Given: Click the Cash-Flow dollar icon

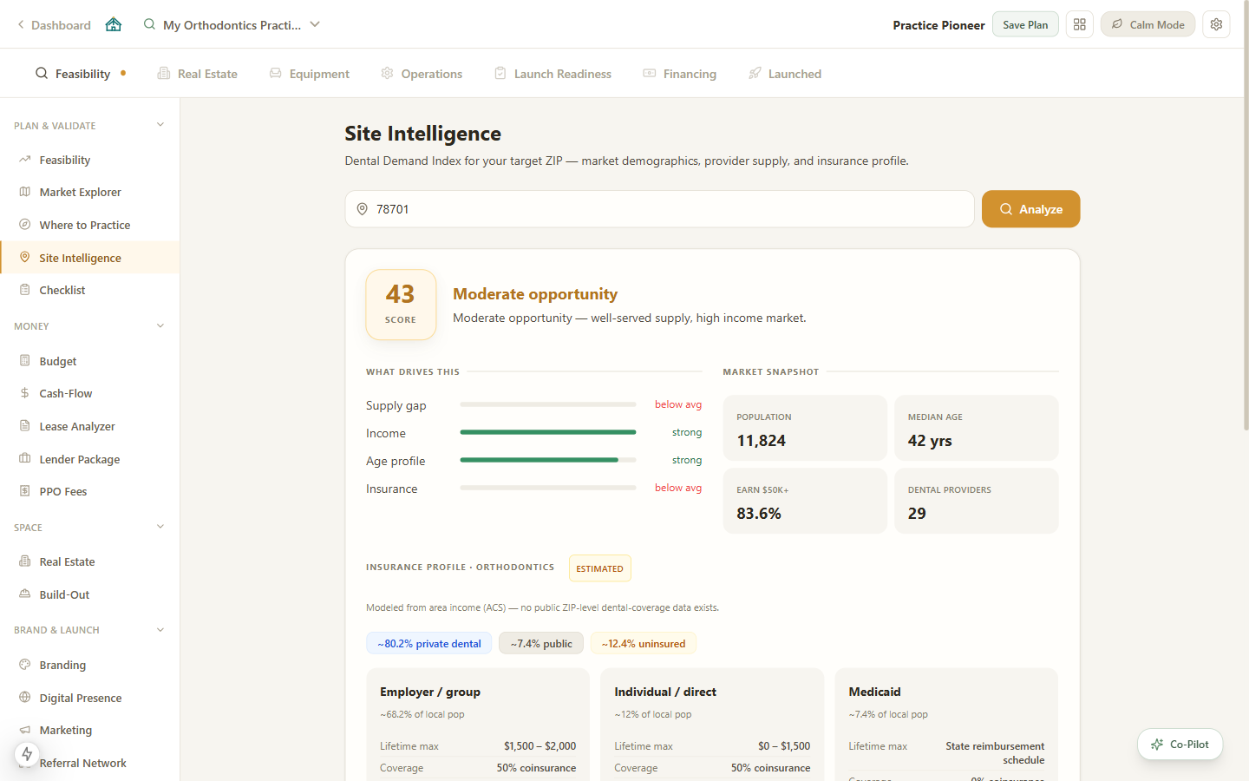Looking at the screenshot, I should coord(25,393).
